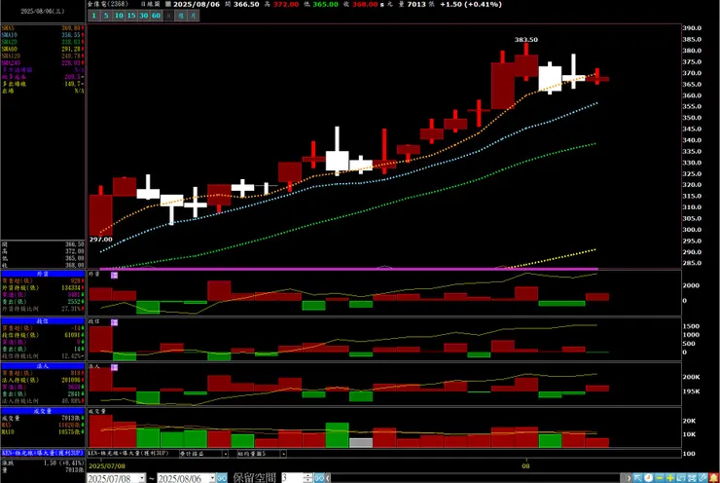Click the purple settings icon in 外資 panel
Image resolution: width=720 pixels, height=483 pixels.
pos(115,275)
